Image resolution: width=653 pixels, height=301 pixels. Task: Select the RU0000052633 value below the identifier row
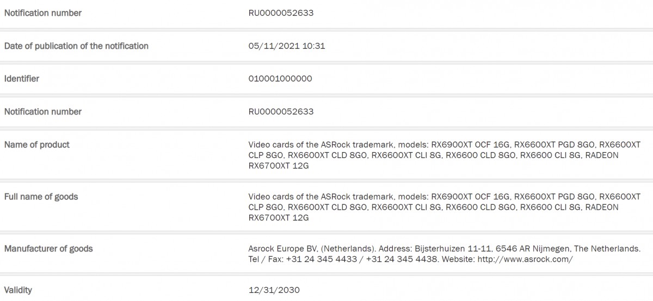281,112
